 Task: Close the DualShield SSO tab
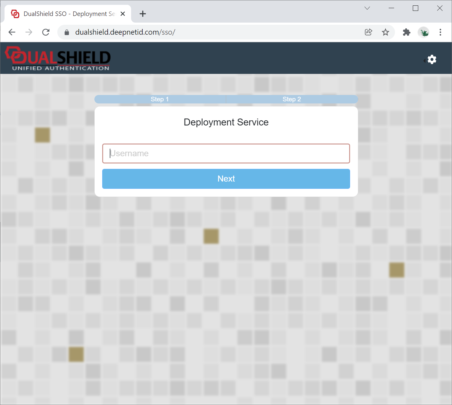(123, 14)
